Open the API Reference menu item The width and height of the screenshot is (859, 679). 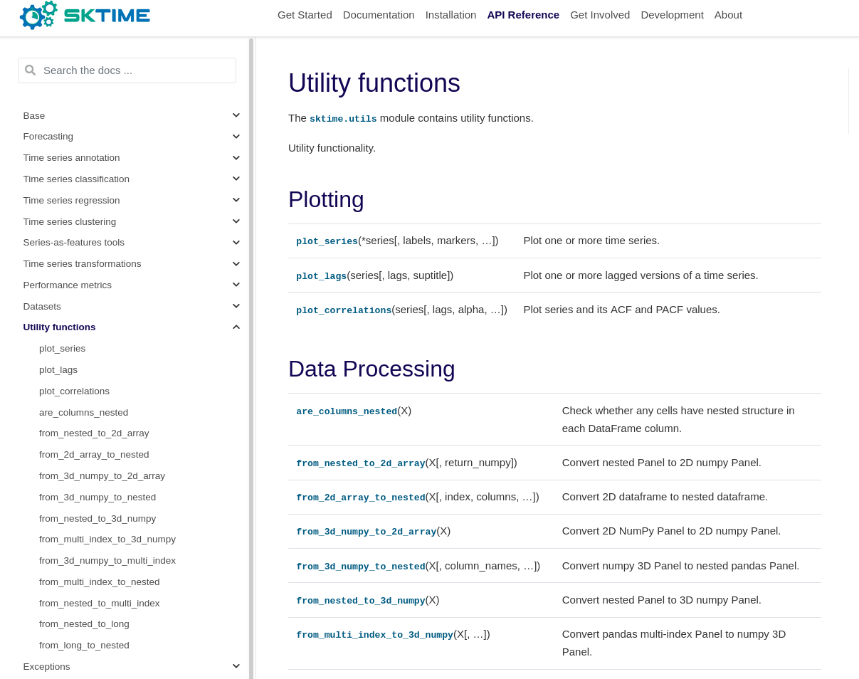523,14
